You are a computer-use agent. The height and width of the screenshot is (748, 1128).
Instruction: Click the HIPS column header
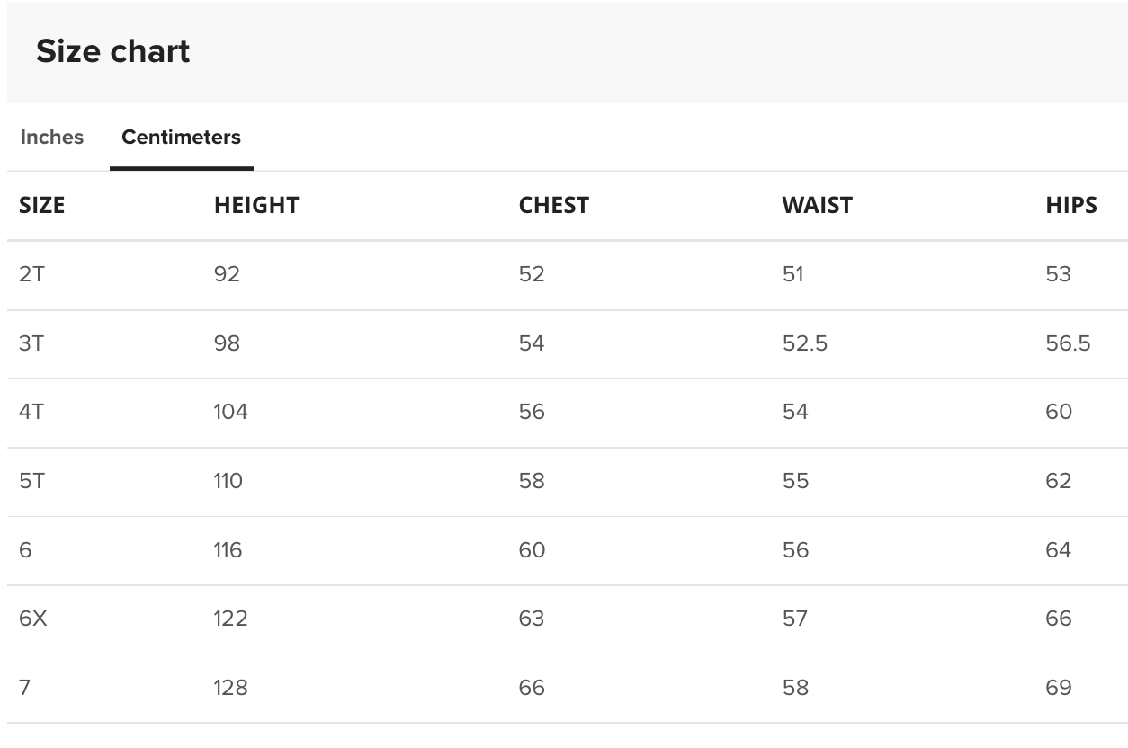click(x=1071, y=206)
